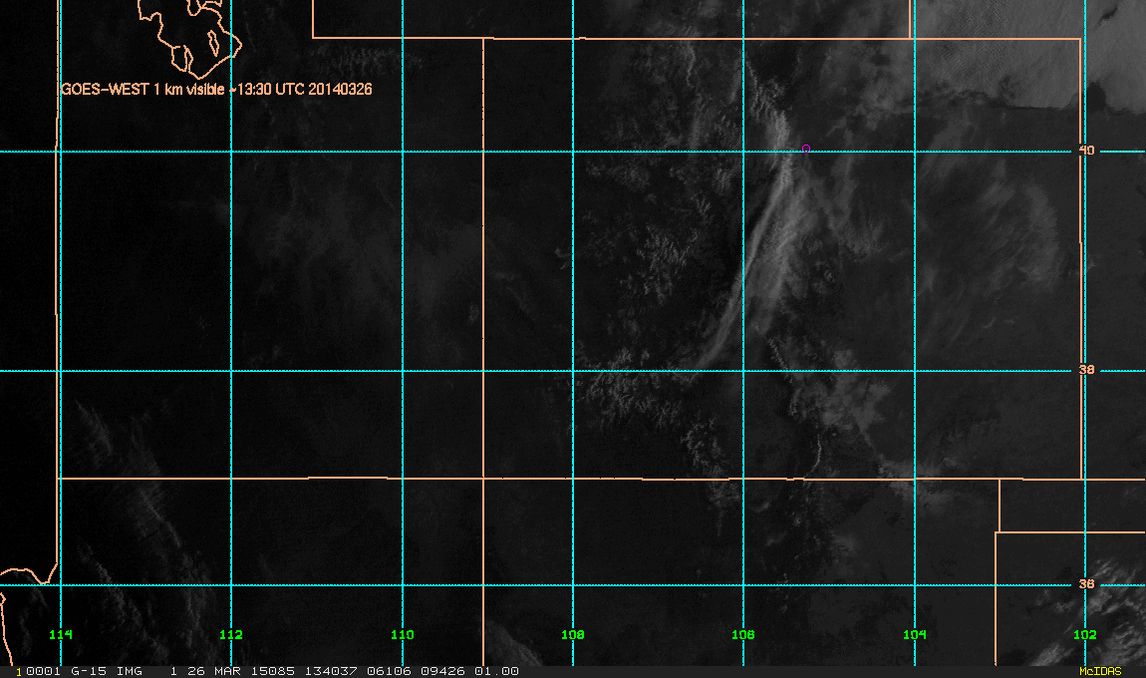Click the 110 longitude label
Viewport: 1146px width, 678px height.
(402, 634)
